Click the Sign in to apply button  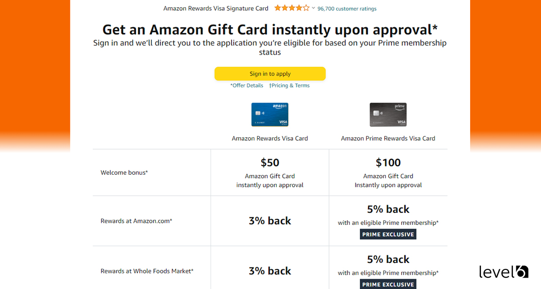click(x=270, y=73)
